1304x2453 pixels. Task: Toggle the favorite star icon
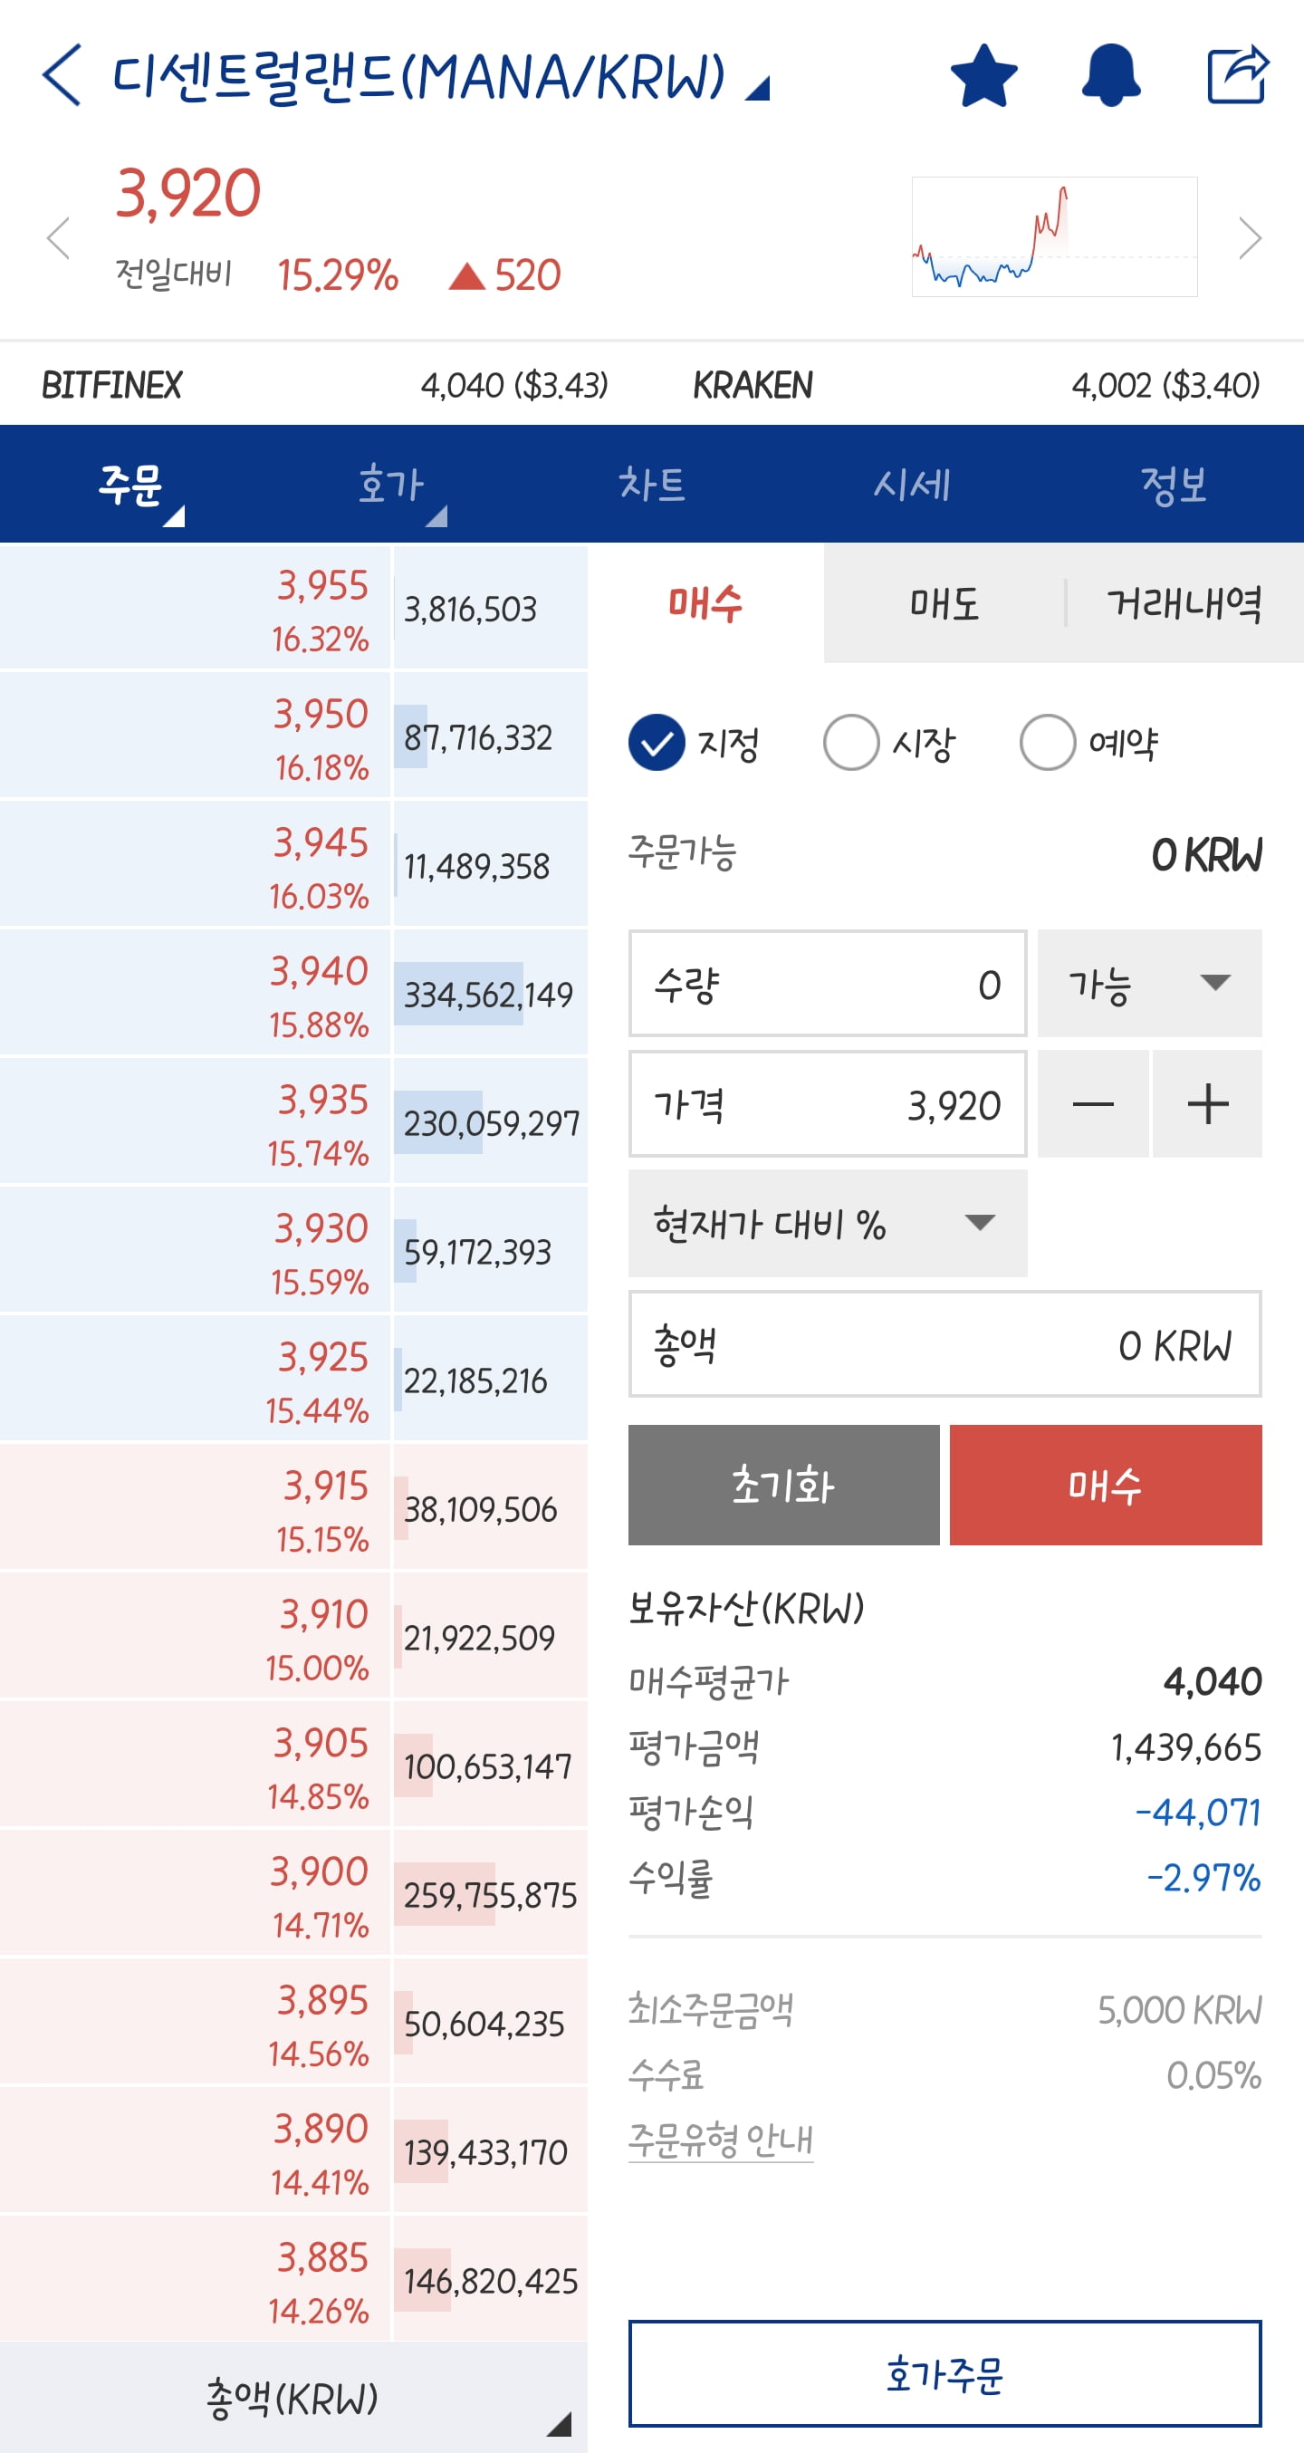click(x=984, y=75)
